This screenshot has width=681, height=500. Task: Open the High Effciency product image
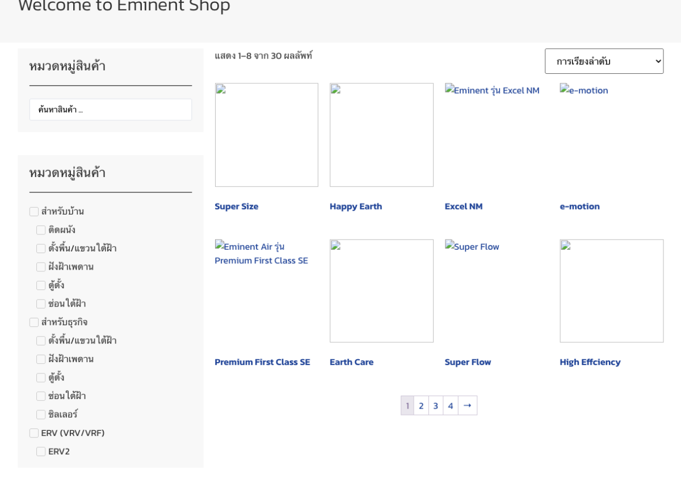coord(612,291)
